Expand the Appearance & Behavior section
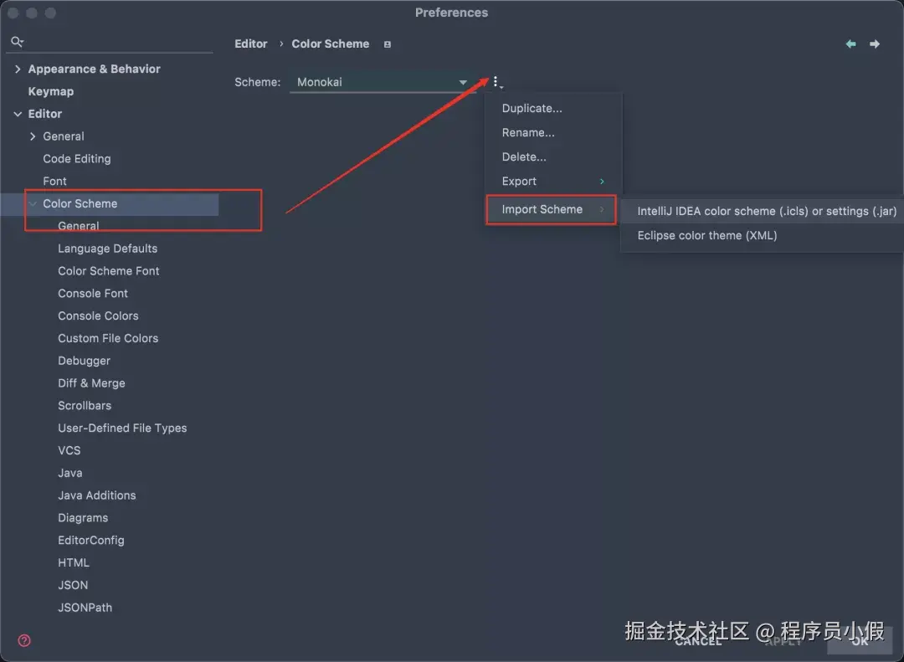 [18, 69]
